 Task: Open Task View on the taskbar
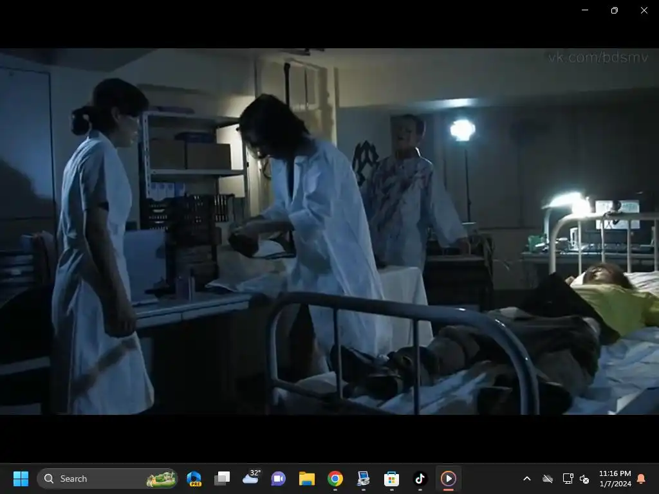coord(222,479)
